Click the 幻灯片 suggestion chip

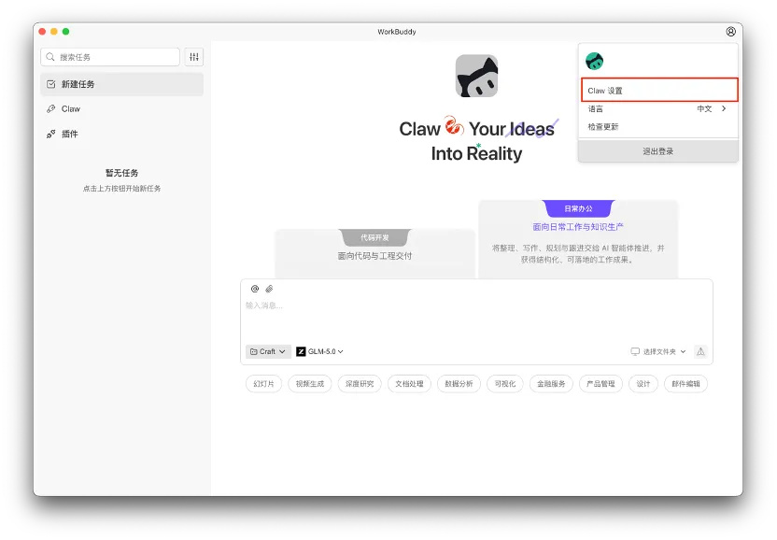click(x=263, y=384)
